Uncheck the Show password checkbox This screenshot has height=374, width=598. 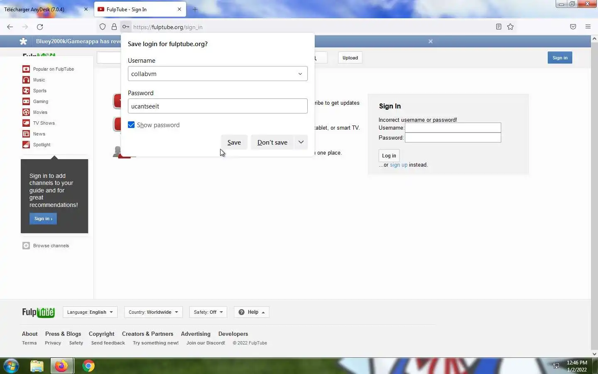pos(131,125)
